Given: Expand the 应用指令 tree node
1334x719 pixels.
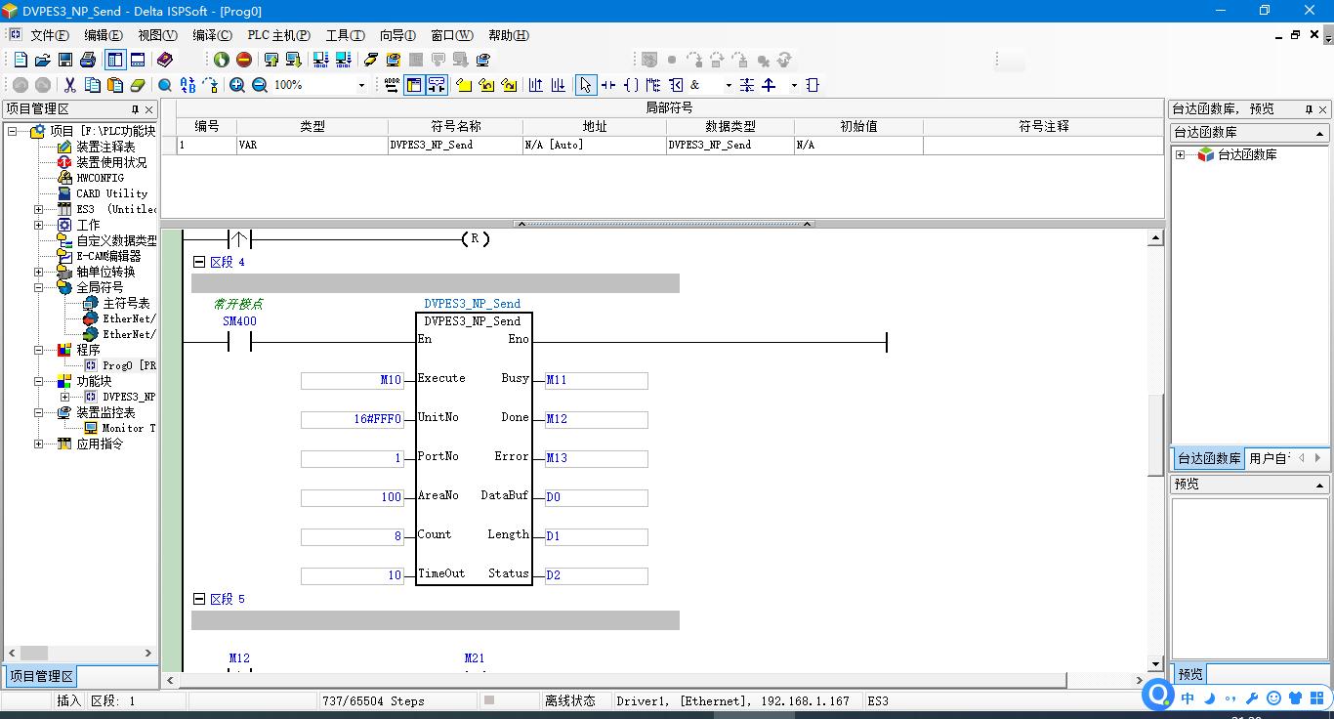Looking at the screenshot, I should [39, 444].
